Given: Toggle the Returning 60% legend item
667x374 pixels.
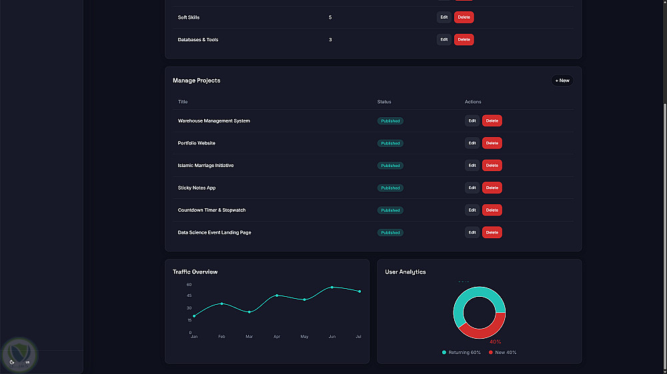Looking at the screenshot, I should tap(461, 352).
